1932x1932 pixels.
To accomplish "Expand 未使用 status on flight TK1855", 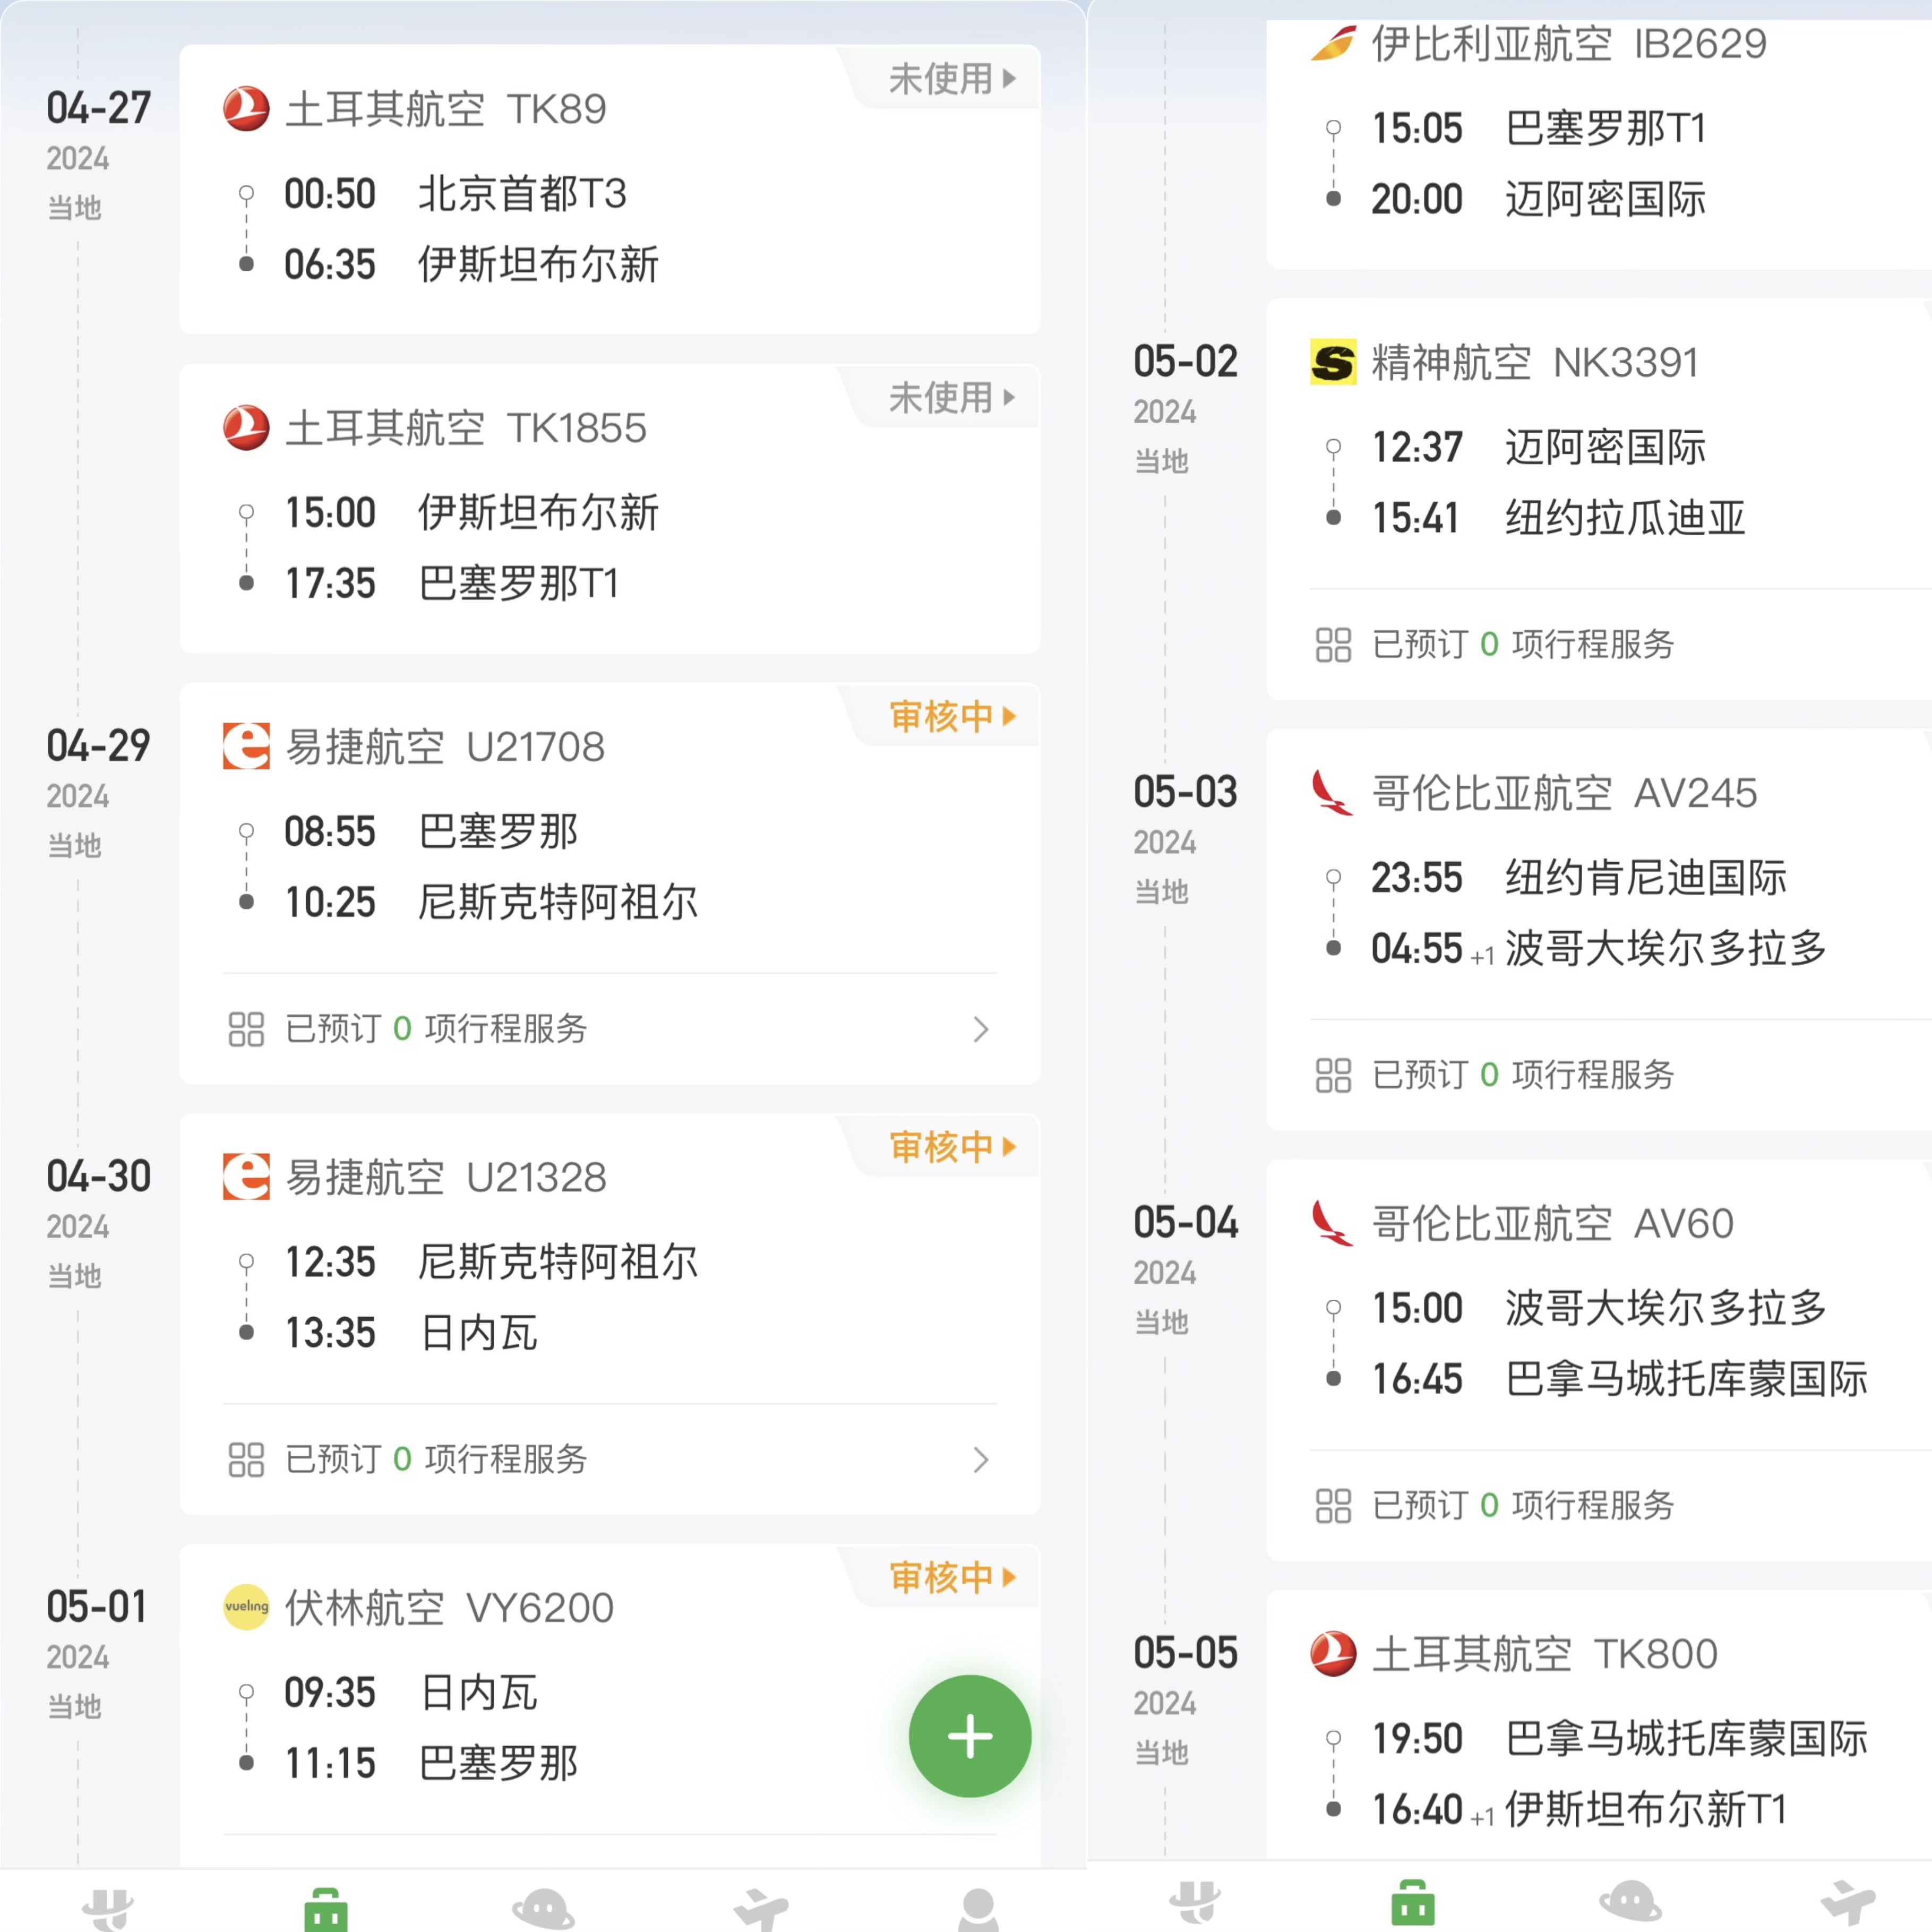I will pos(951,398).
